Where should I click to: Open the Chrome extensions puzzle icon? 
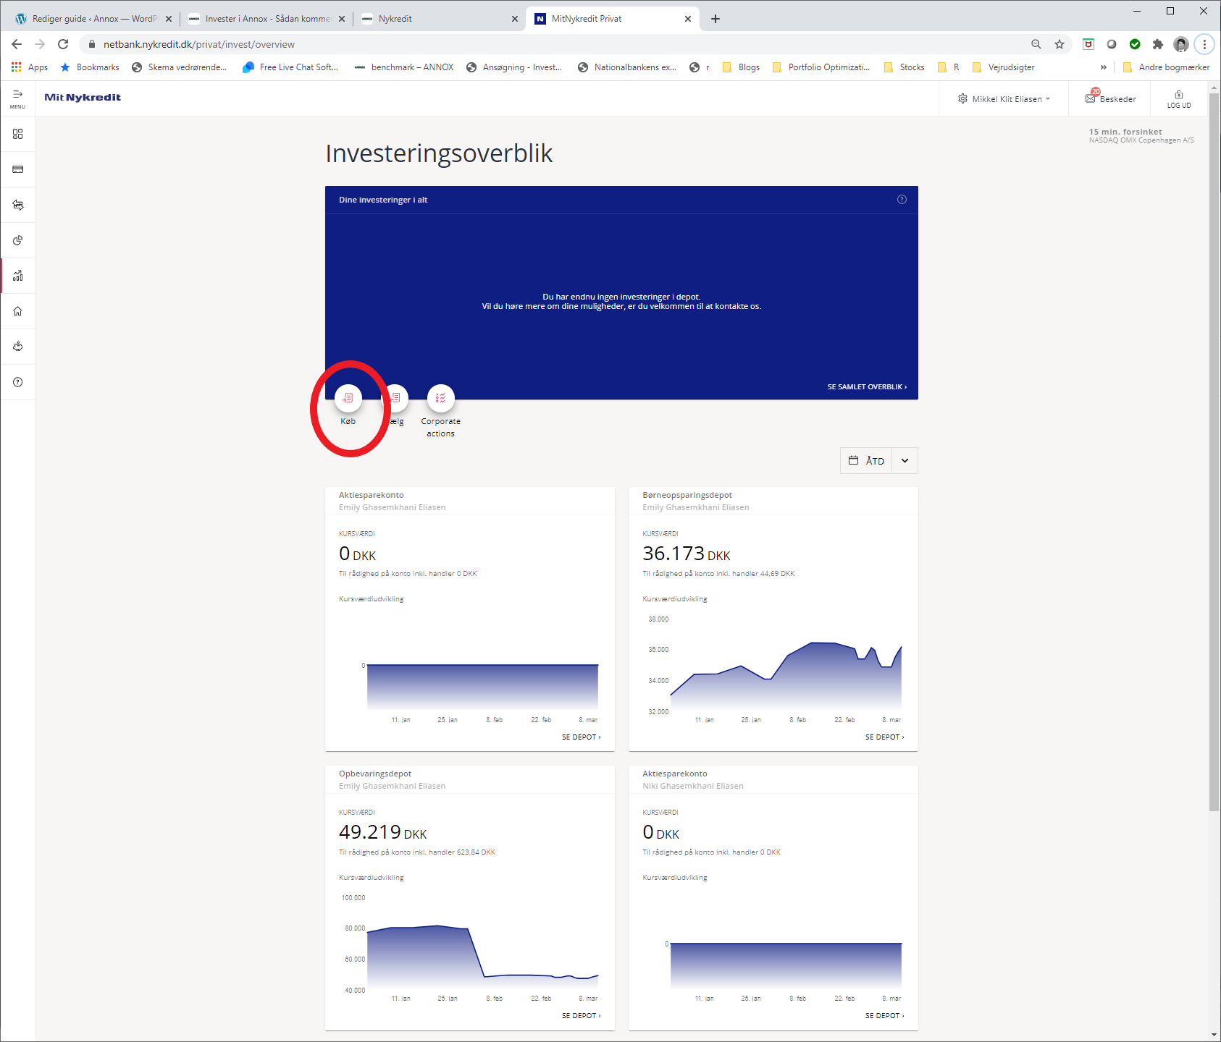[1158, 44]
